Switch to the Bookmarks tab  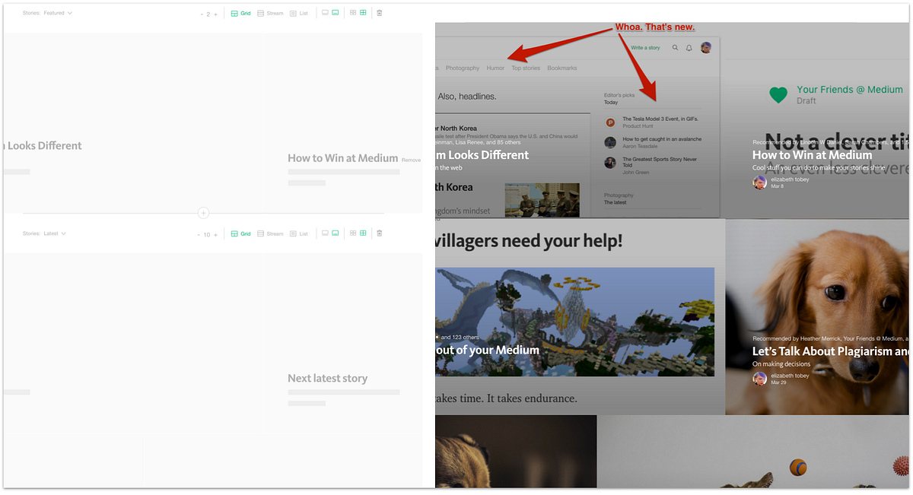point(562,68)
